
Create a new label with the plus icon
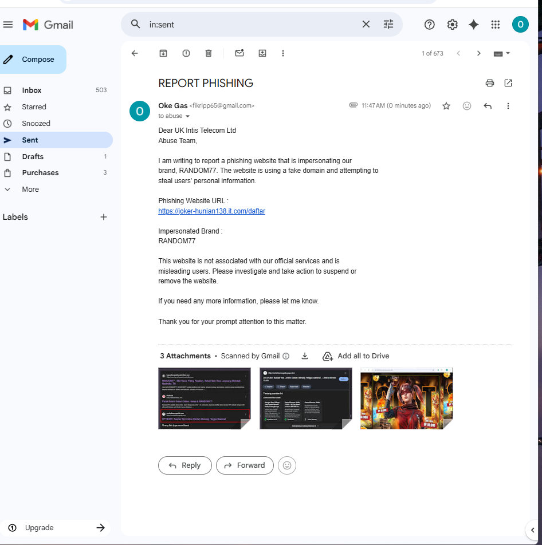103,217
